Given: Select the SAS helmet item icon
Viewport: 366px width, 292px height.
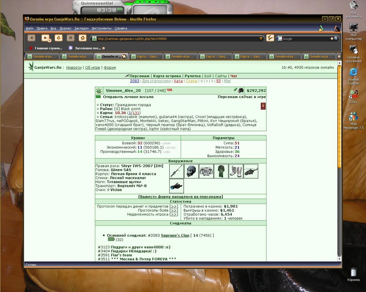Looking at the screenshot, I should coord(191,171).
